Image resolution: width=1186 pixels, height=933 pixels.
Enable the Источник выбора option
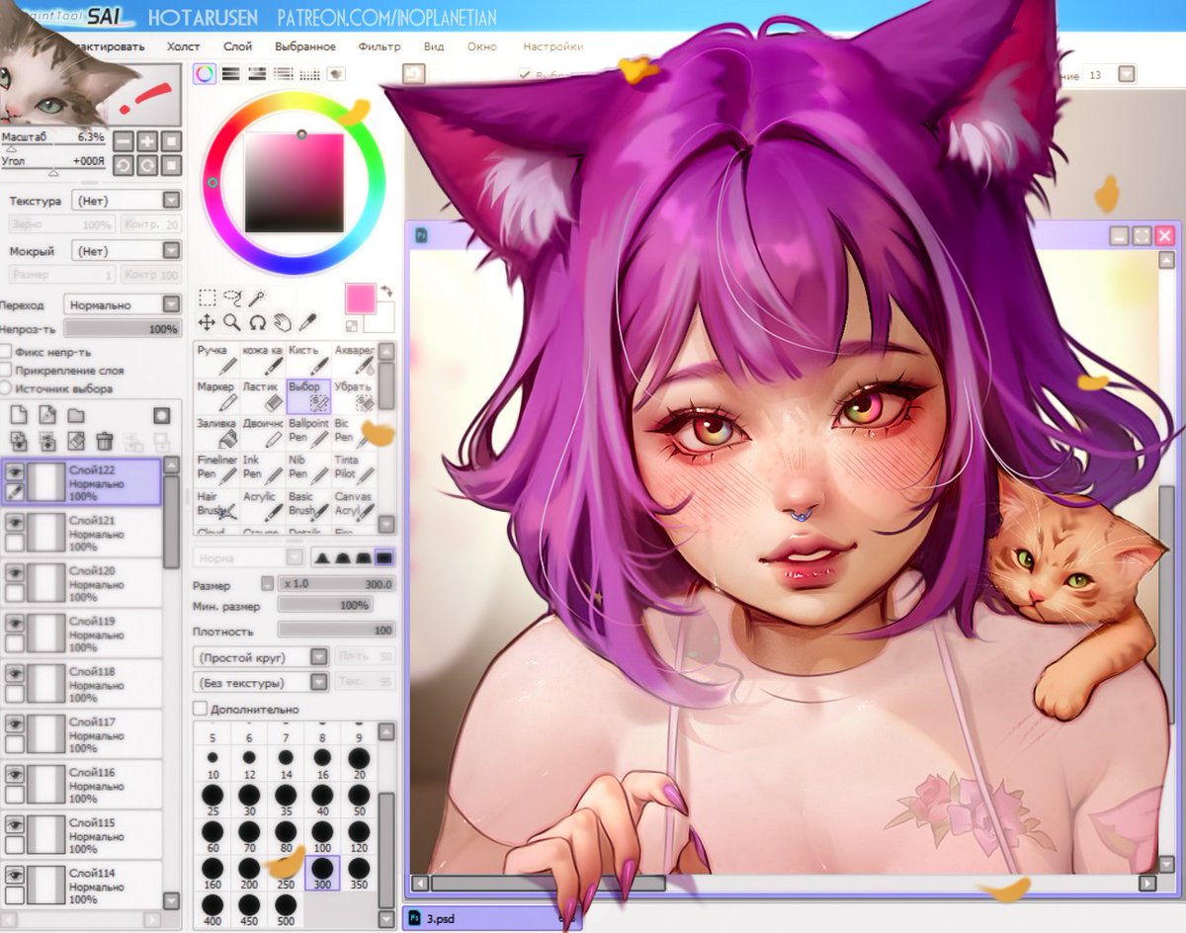pyautogui.click(x=6, y=389)
